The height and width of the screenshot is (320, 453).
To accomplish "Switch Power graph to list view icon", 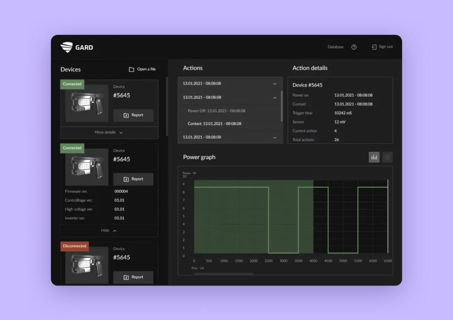I will coord(387,157).
